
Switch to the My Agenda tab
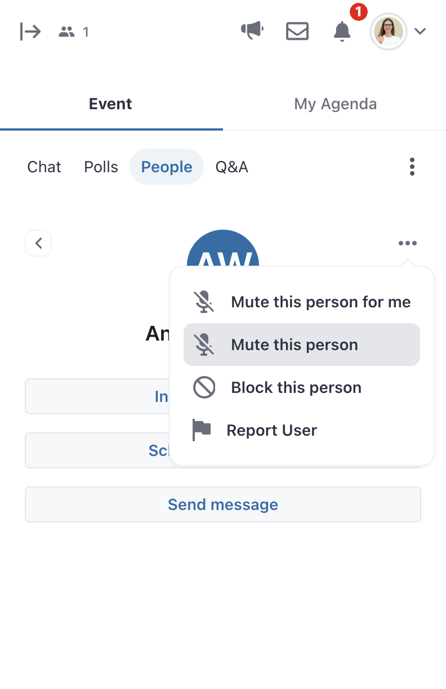tap(335, 104)
